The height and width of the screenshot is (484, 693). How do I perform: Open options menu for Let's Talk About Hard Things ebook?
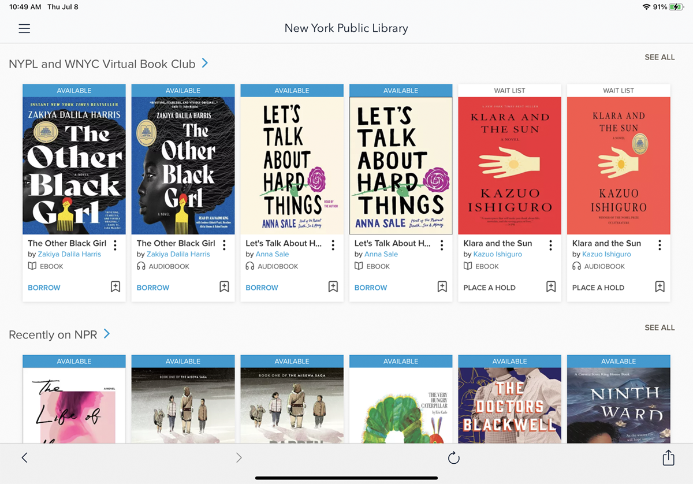pyautogui.click(x=442, y=245)
